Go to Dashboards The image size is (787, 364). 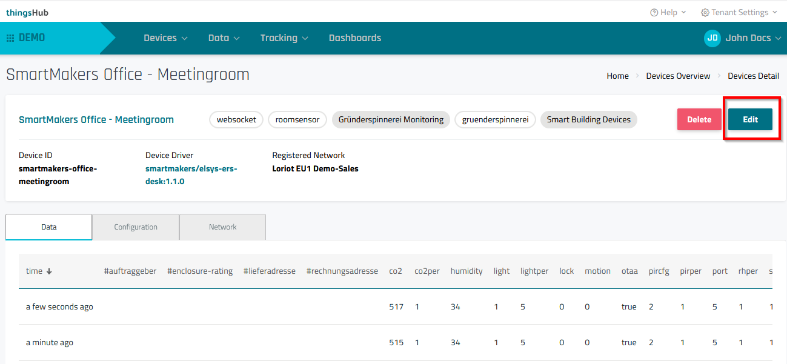pyautogui.click(x=355, y=38)
